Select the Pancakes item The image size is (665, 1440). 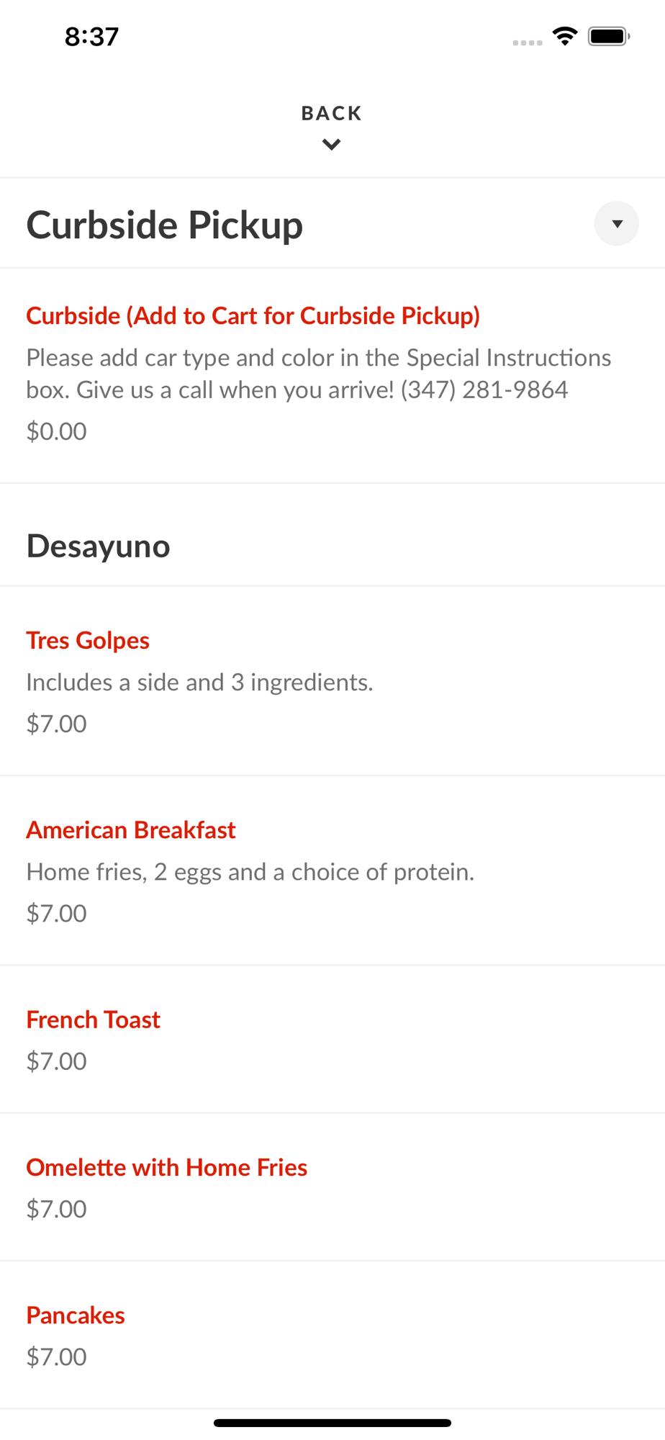[x=76, y=1315]
